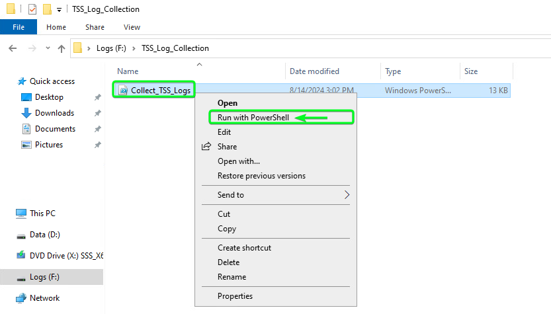Screen dimensions: 551x314
Task: Open the File ribbon tab
Action: (x=19, y=27)
